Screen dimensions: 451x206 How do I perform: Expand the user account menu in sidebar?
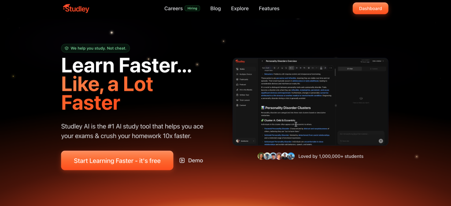click(x=254, y=141)
